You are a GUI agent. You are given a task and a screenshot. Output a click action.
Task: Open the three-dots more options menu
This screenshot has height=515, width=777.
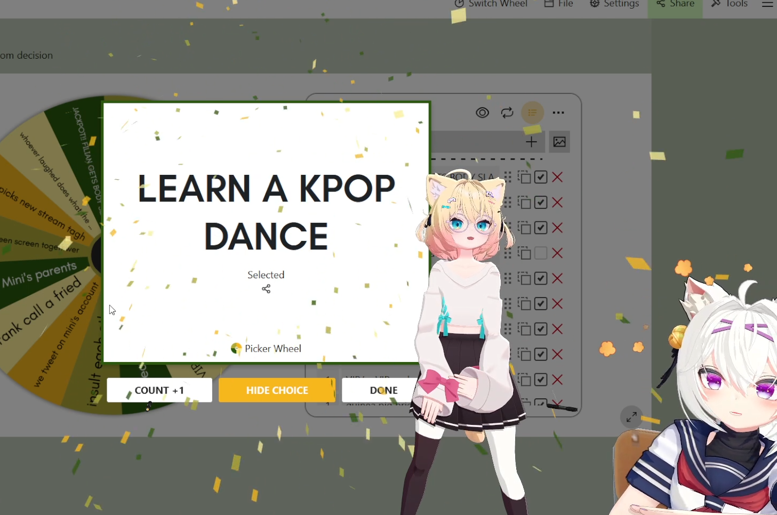[x=558, y=112]
